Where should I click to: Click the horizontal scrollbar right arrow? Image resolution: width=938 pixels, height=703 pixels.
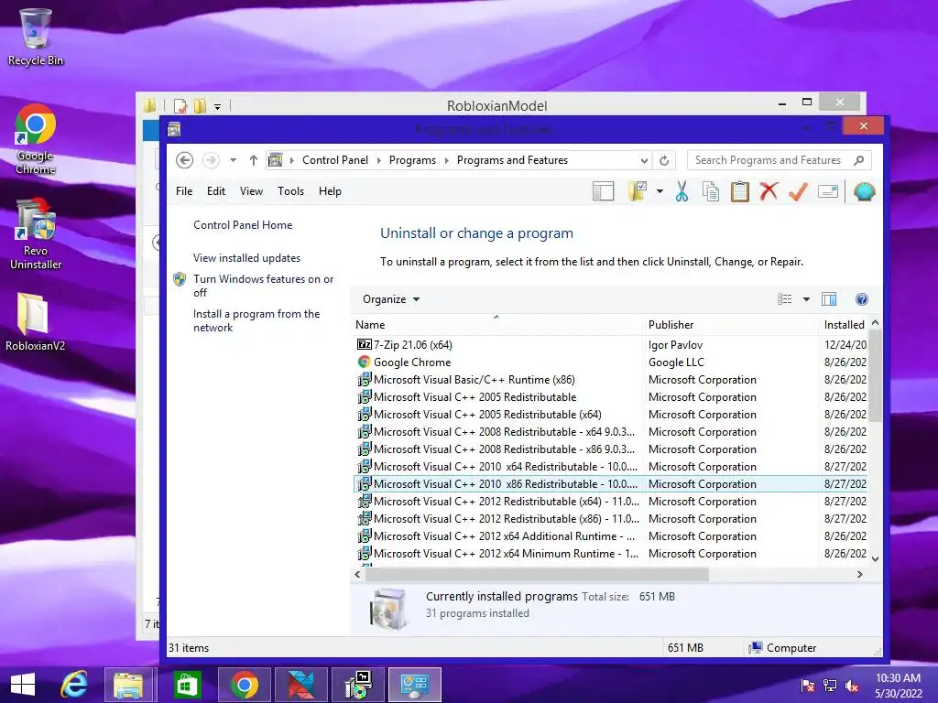tap(859, 574)
